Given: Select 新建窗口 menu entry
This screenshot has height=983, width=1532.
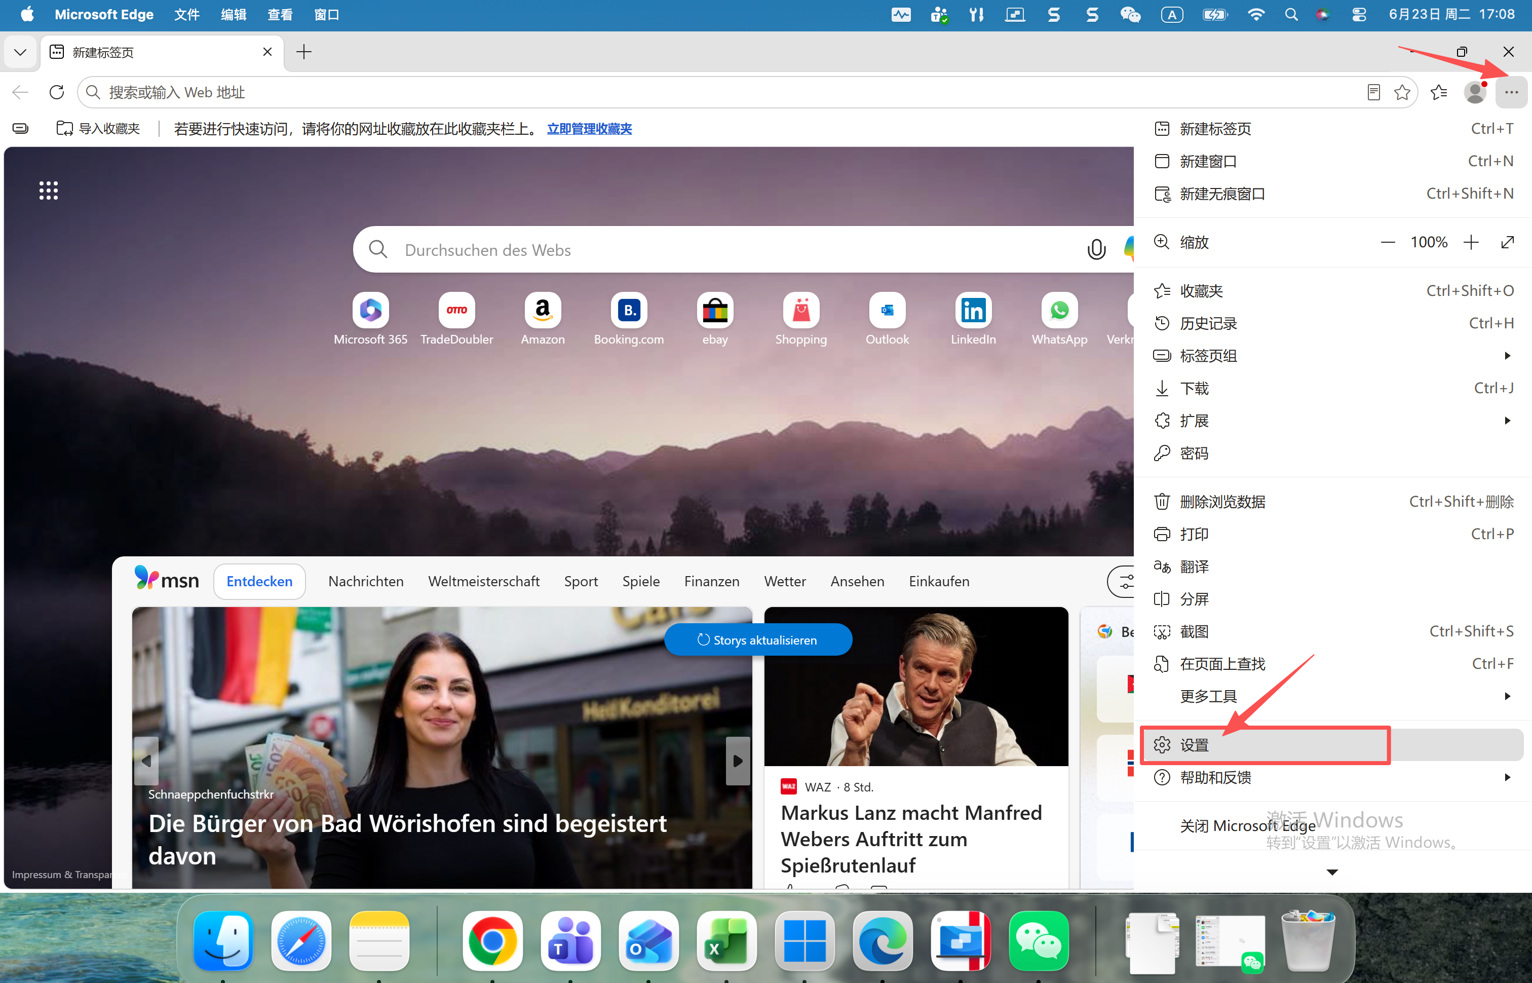Looking at the screenshot, I should point(1332,162).
